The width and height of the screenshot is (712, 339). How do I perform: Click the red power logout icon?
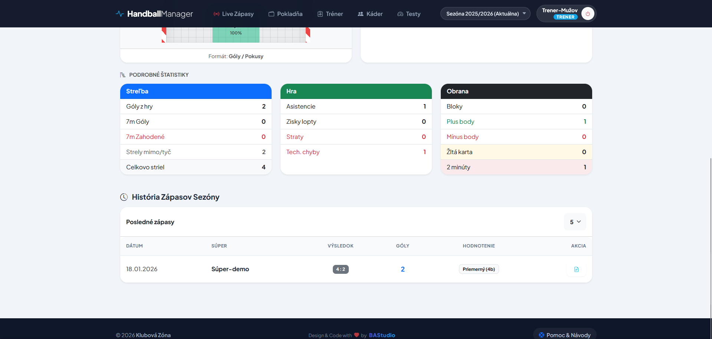point(588,14)
